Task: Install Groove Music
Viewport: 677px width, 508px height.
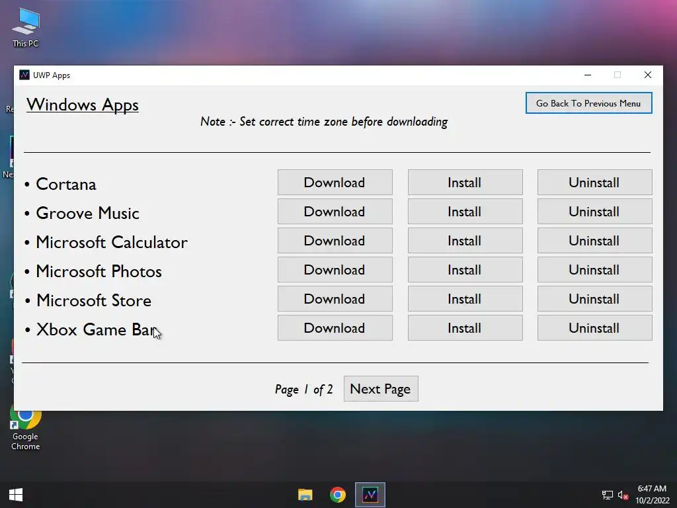Action: coord(465,212)
